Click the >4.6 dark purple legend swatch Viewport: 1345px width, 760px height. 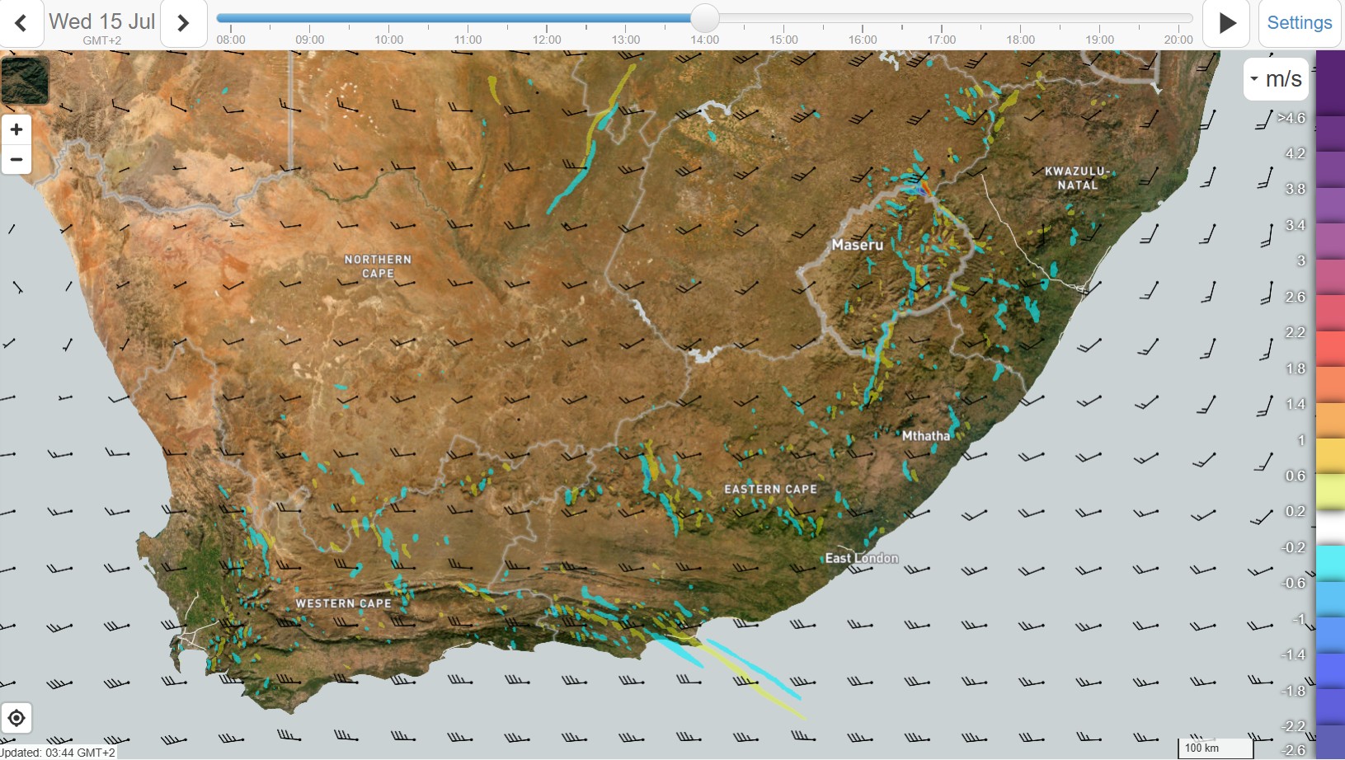tap(1330, 82)
